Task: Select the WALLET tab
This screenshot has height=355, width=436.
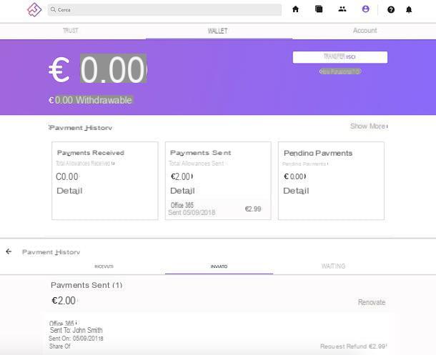Action: pos(218,31)
